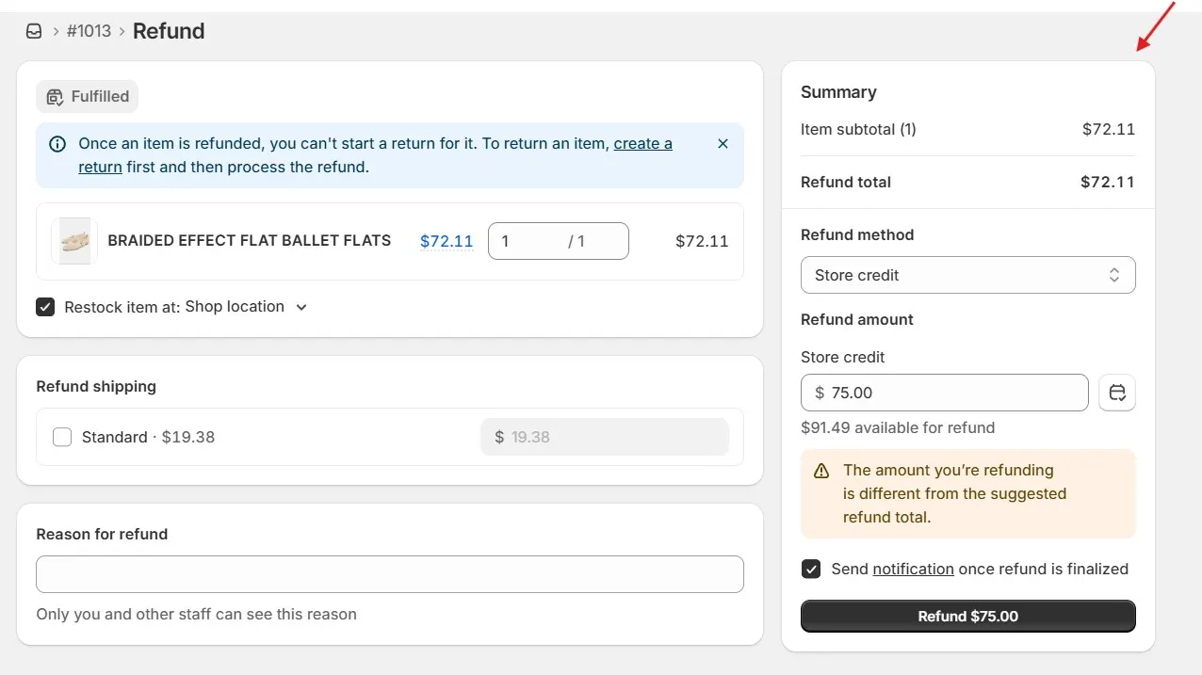Click the ballet flats product thumbnail

[x=74, y=241]
